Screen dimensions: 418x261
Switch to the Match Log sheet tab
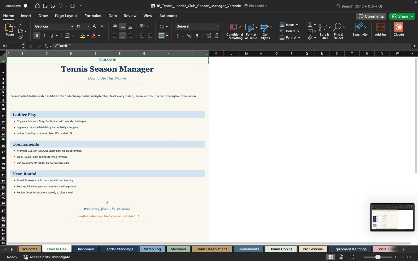click(x=152, y=249)
